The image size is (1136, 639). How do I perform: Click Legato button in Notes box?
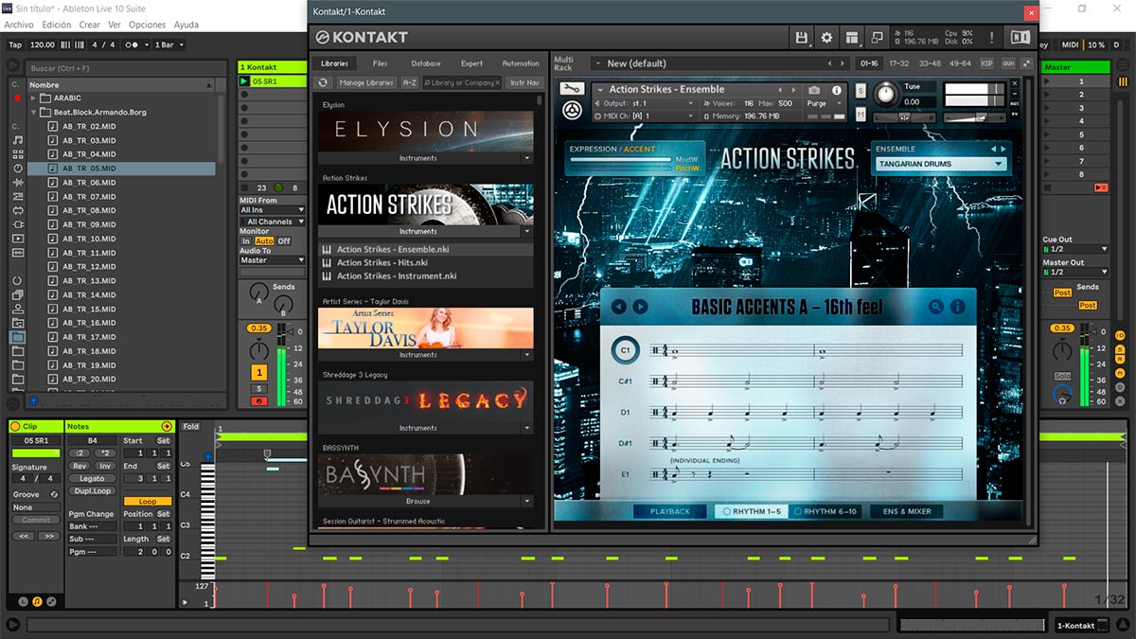point(92,478)
